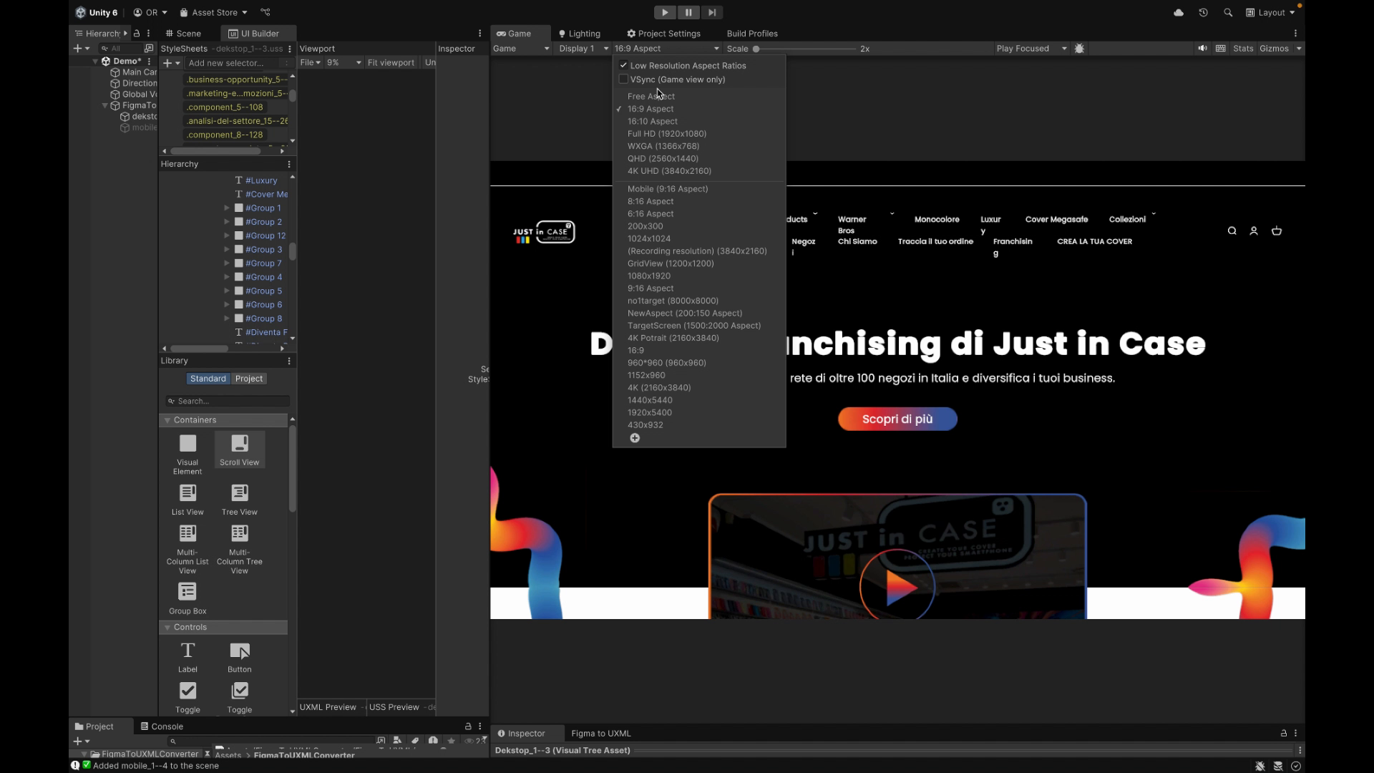1374x773 pixels.
Task: Click the video play button in the game preview
Action: click(x=897, y=588)
